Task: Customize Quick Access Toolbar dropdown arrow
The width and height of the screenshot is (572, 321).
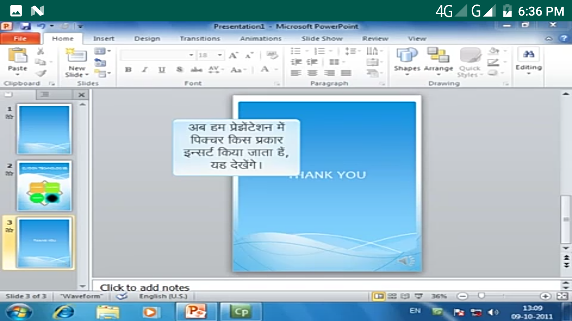Action: [x=80, y=26]
